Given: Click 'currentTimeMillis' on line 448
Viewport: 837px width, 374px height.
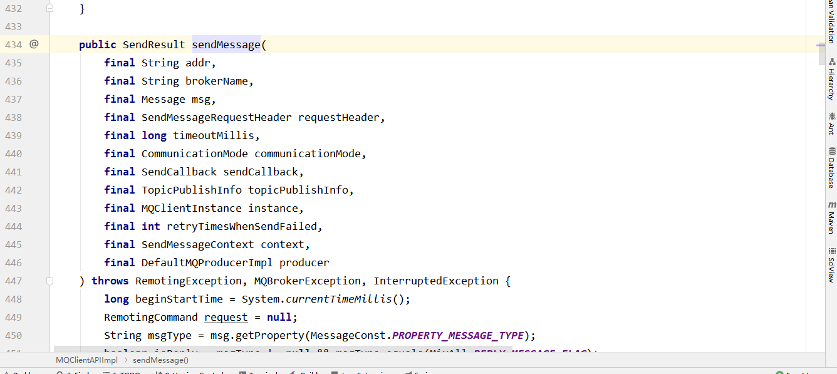Looking at the screenshot, I should pyautogui.click(x=339, y=299).
